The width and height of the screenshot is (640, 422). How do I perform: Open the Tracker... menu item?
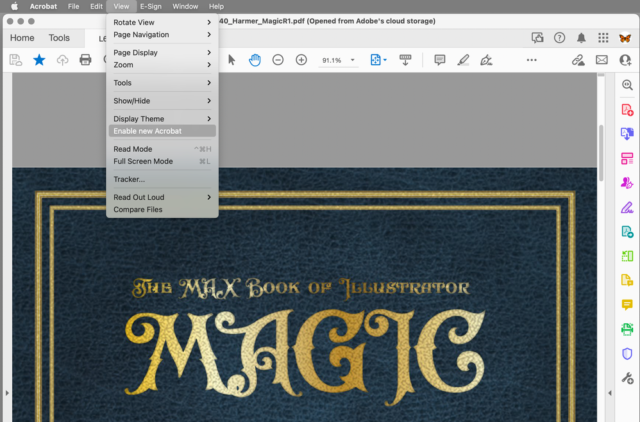click(x=162, y=179)
